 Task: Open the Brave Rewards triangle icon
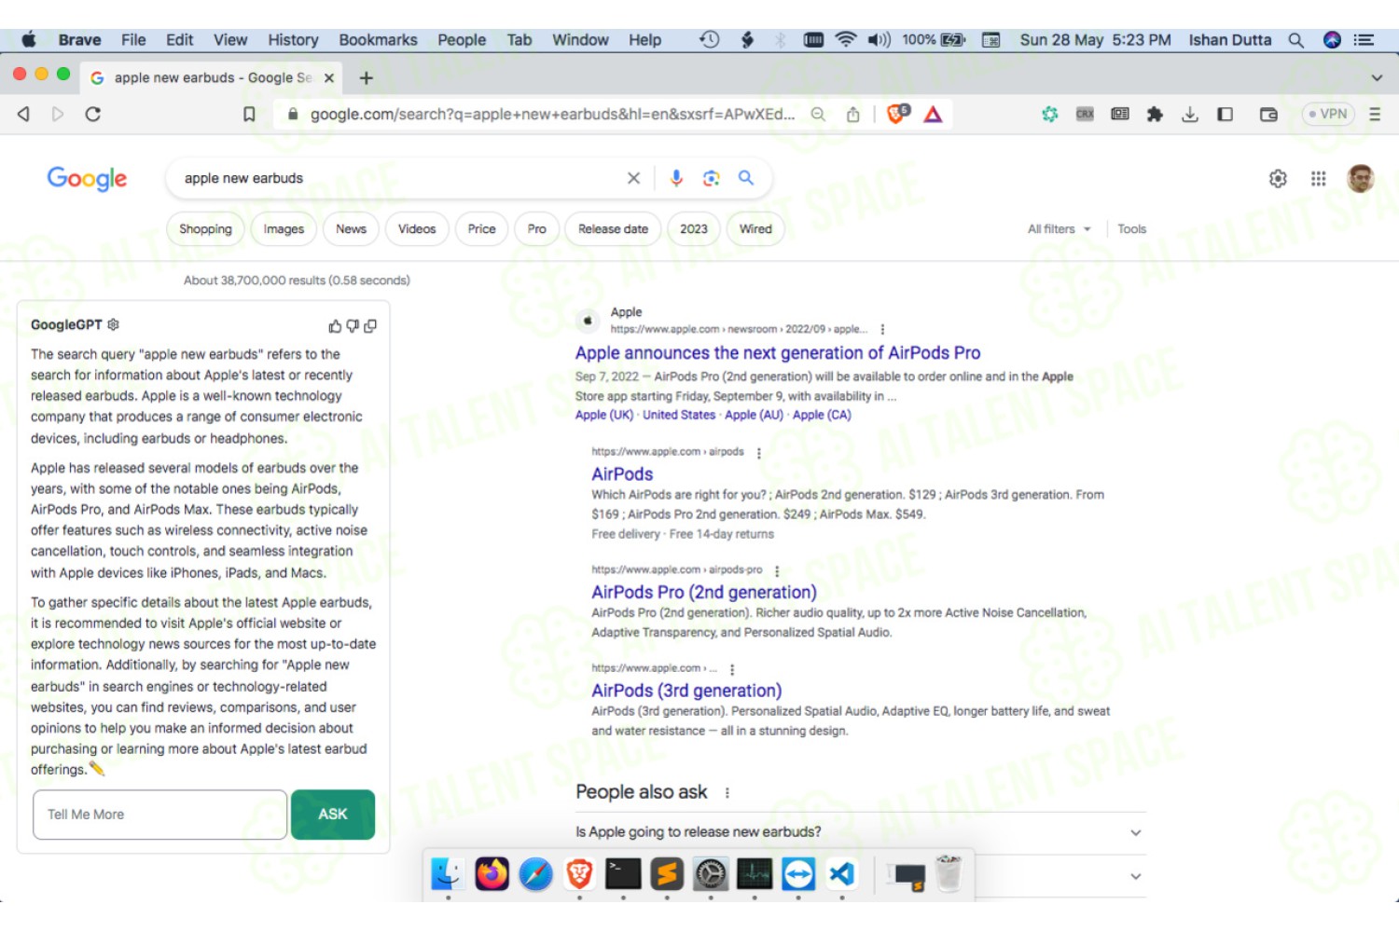click(x=933, y=114)
